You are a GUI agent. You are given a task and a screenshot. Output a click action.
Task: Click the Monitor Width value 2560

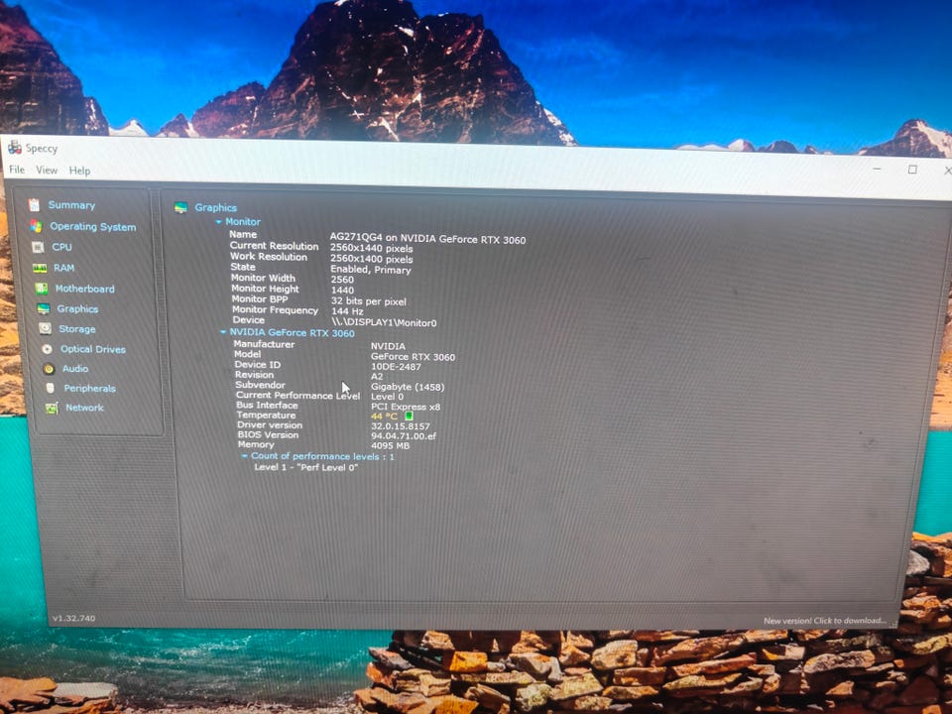[x=342, y=280]
